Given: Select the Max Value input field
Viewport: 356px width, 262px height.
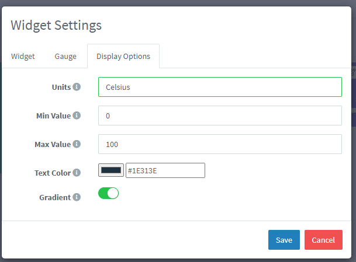Looking at the screenshot, I should (220, 144).
